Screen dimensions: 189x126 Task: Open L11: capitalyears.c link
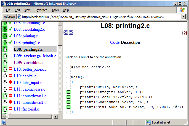tap(30, 89)
